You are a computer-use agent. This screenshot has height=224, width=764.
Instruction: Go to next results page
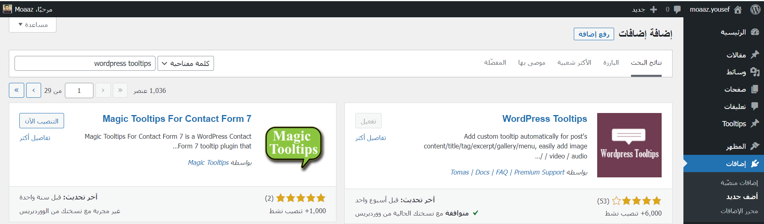point(33,90)
